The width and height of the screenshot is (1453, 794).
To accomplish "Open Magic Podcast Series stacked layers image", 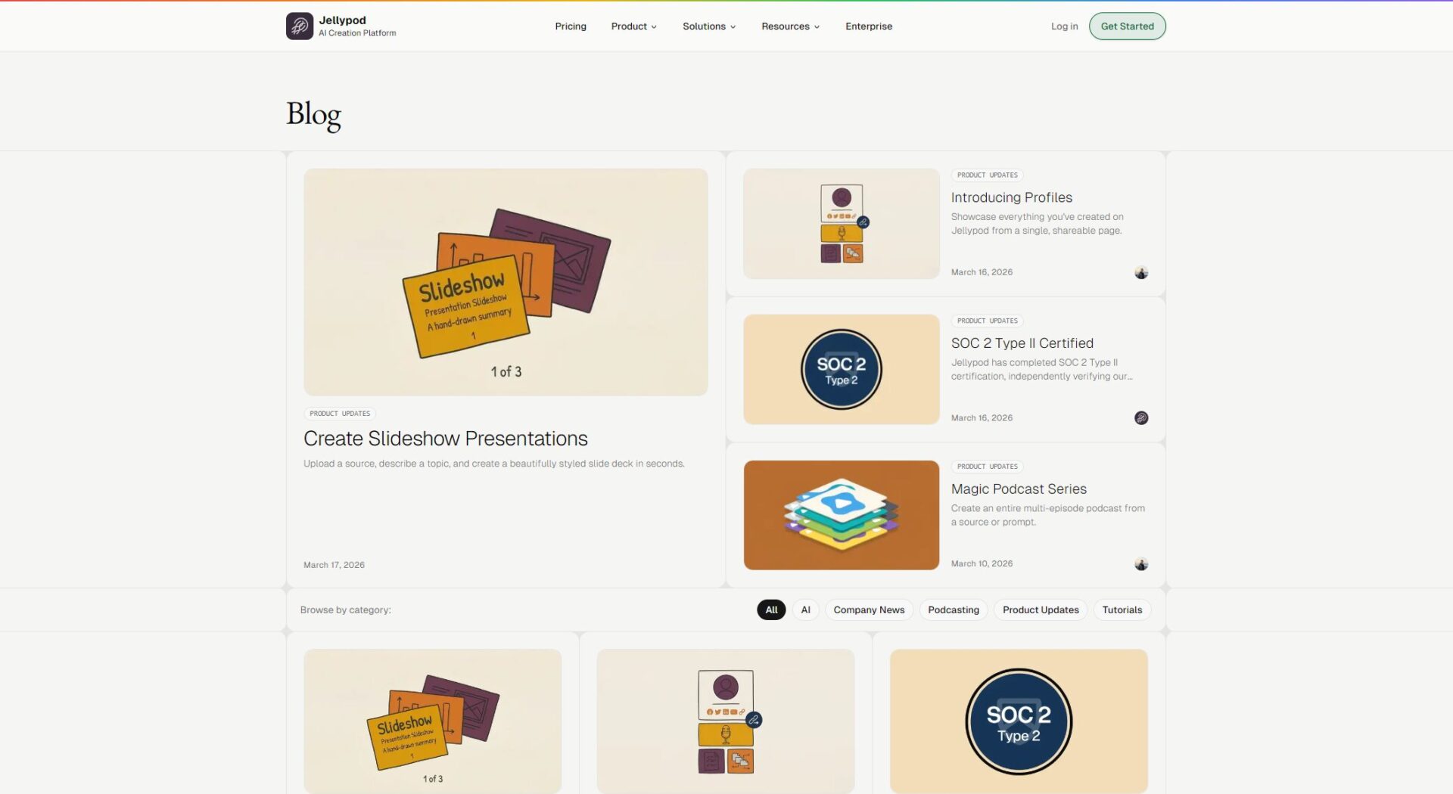I will coord(841,515).
